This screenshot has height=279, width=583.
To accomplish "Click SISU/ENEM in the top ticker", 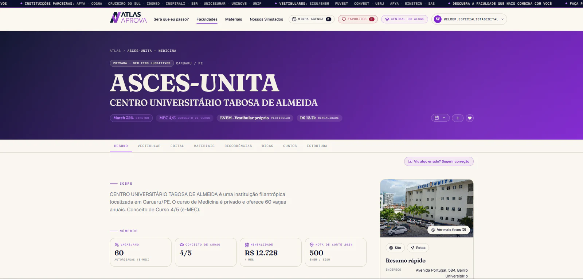I will 319,4.
